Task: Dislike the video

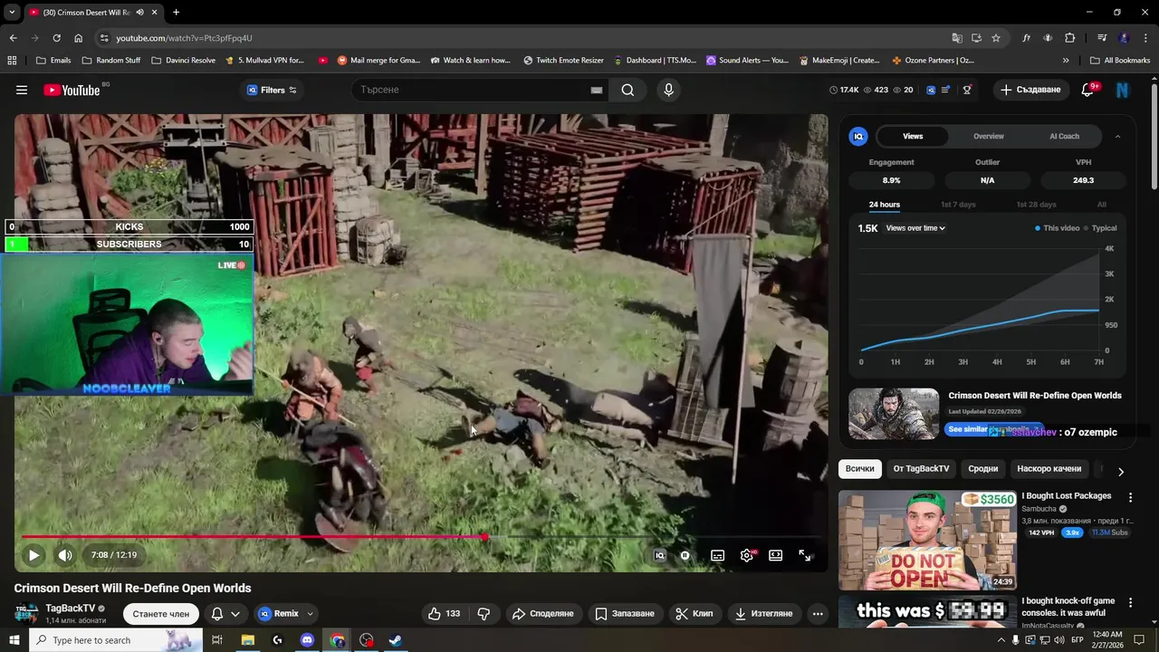Action: [484, 614]
